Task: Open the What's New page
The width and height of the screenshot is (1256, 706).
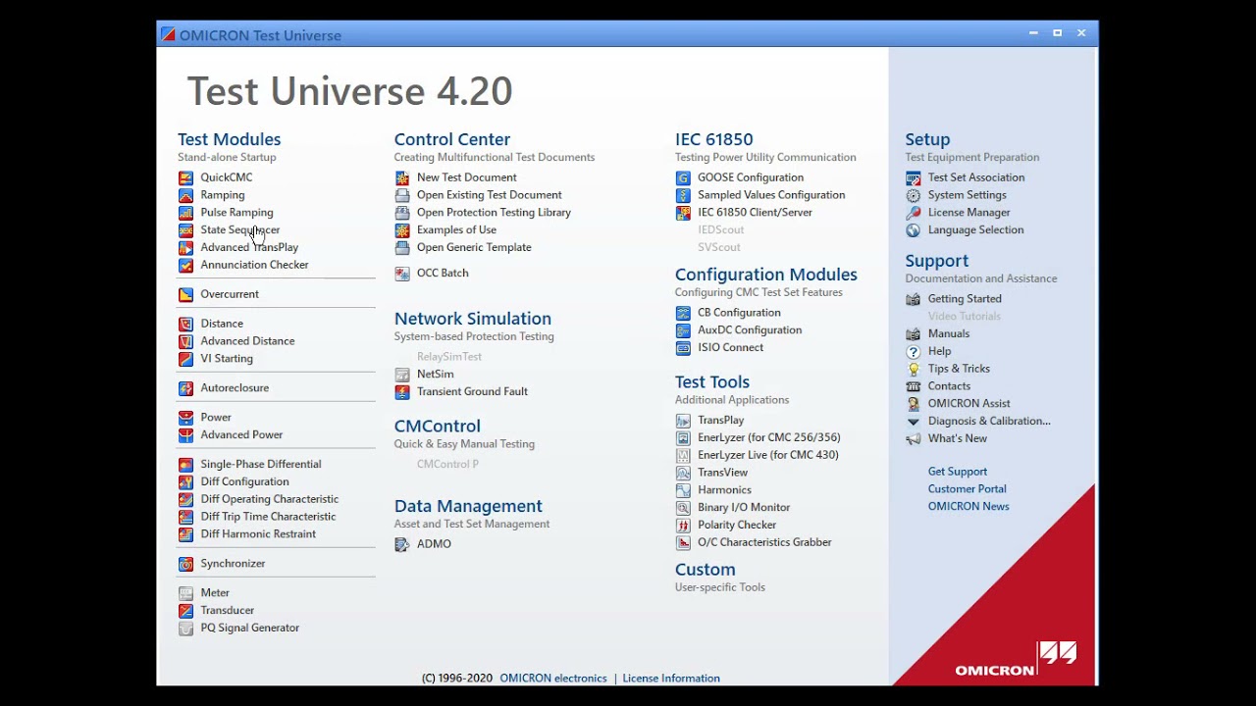Action: (x=958, y=439)
